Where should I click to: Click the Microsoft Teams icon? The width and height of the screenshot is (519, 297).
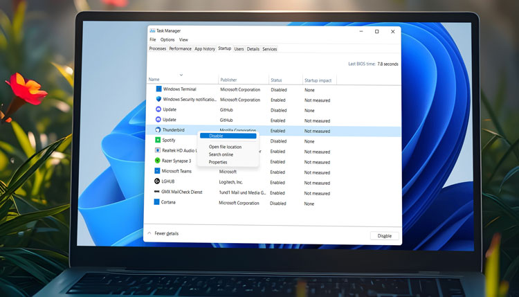click(157, 171)
